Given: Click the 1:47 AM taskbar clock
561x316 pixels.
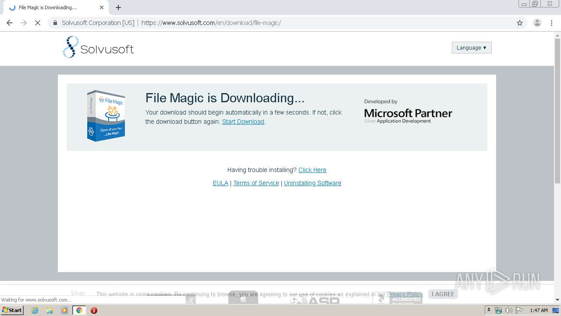Looking at the screenshot, I should (x=539, y=310).
